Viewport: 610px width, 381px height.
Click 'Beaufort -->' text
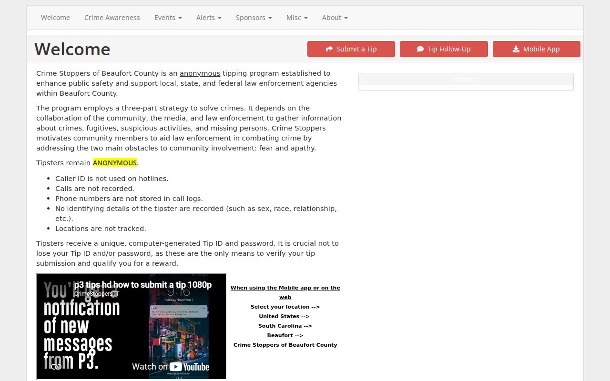285,335
